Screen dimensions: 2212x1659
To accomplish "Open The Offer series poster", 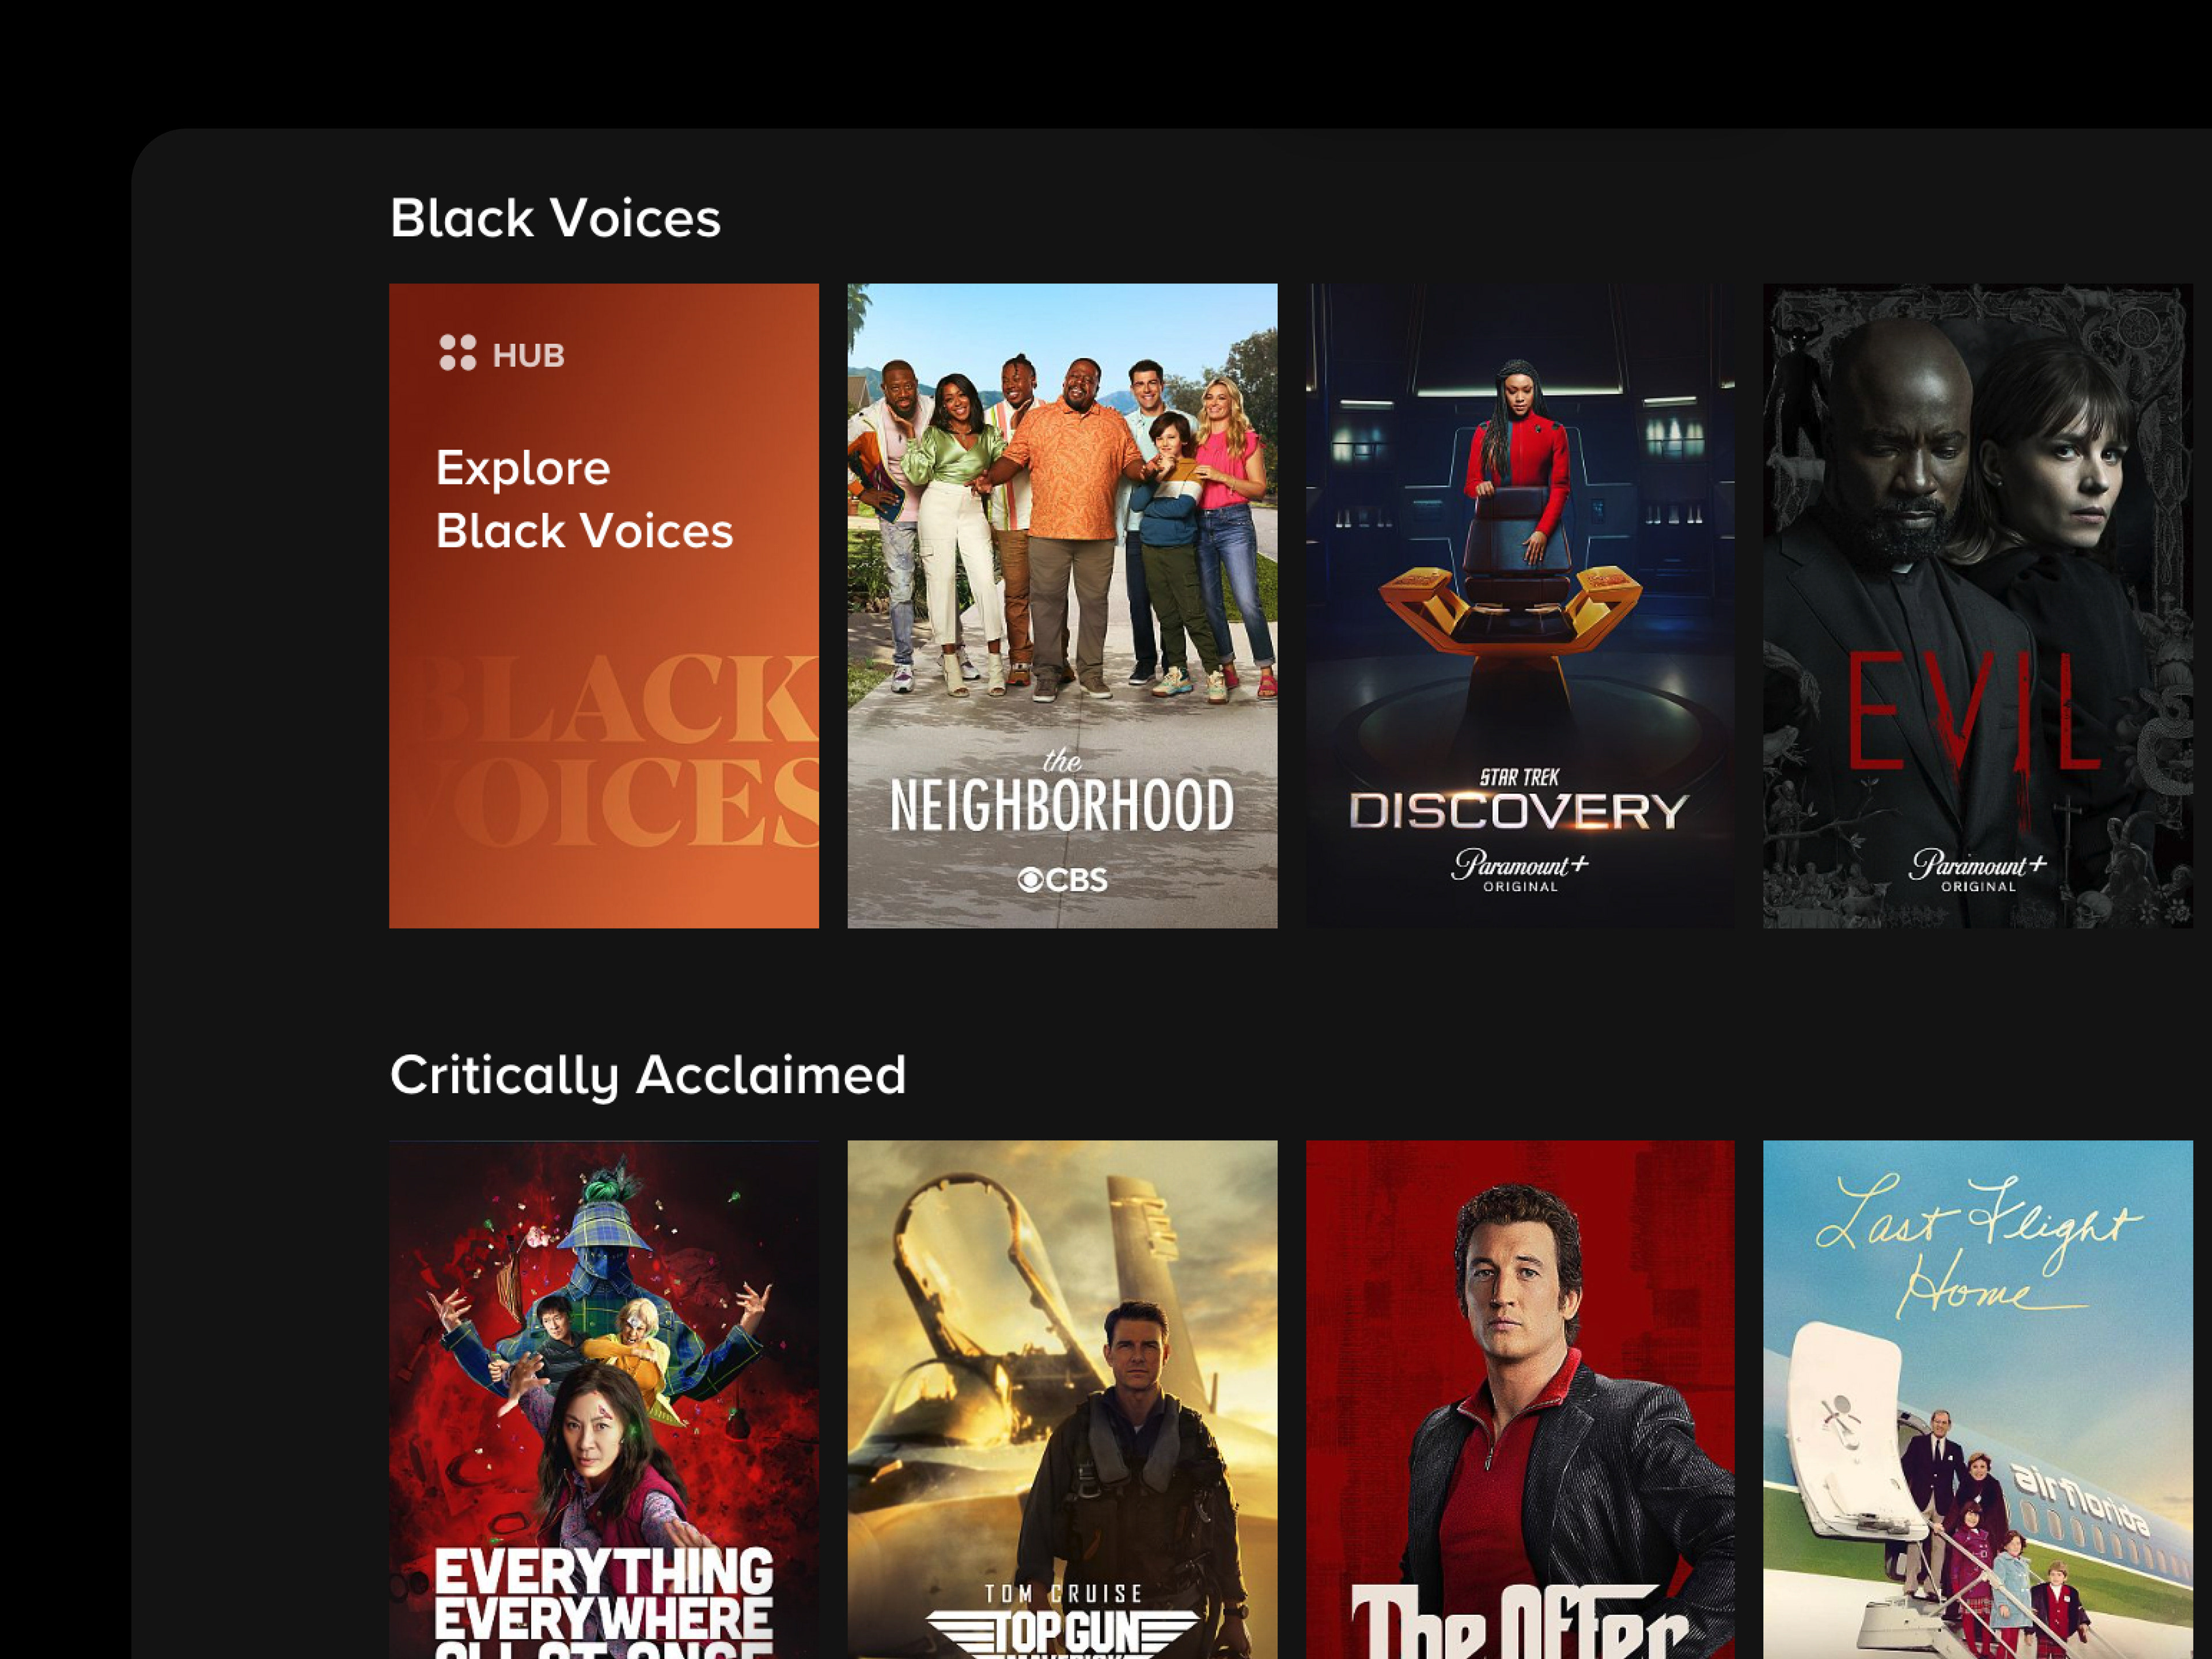I will 1520,1400.
